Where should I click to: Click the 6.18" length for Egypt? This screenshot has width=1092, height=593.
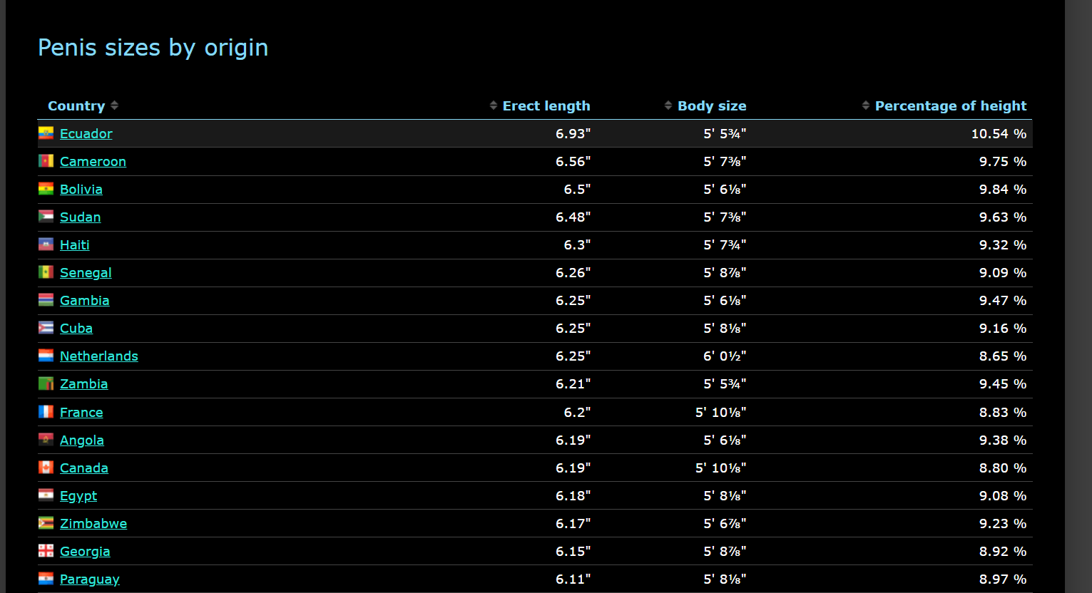pyautogui.click(x=573, y=495)
